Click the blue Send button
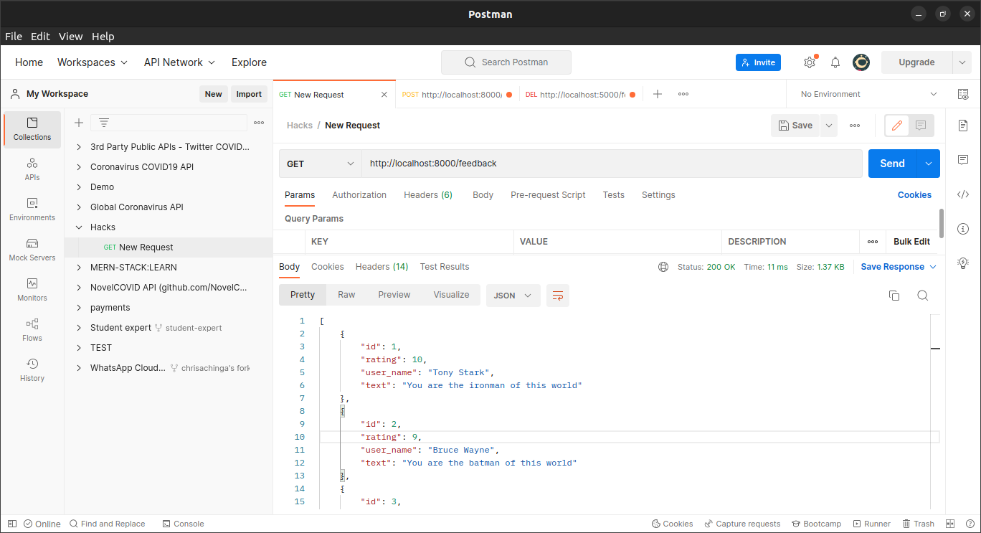This screenshot has height=533, width=981. [x=892, y=164]
